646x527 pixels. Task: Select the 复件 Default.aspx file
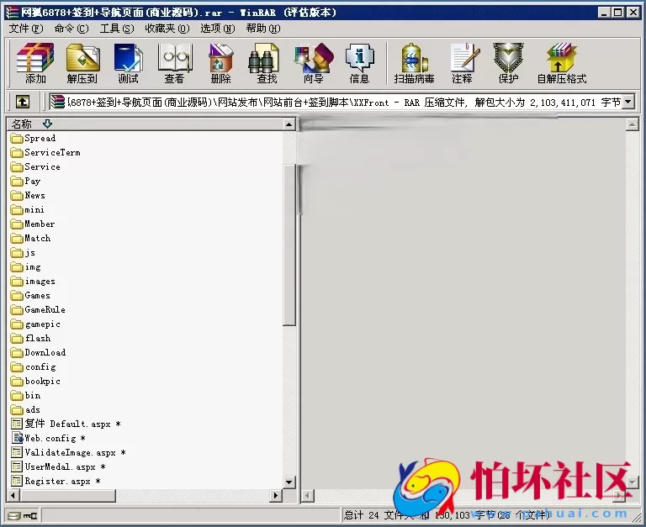tap(66, 424)
